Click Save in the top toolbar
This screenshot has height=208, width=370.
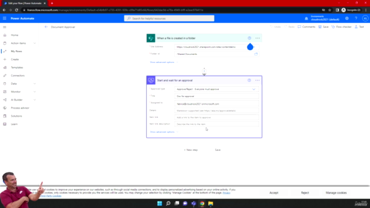pos(324,27)
